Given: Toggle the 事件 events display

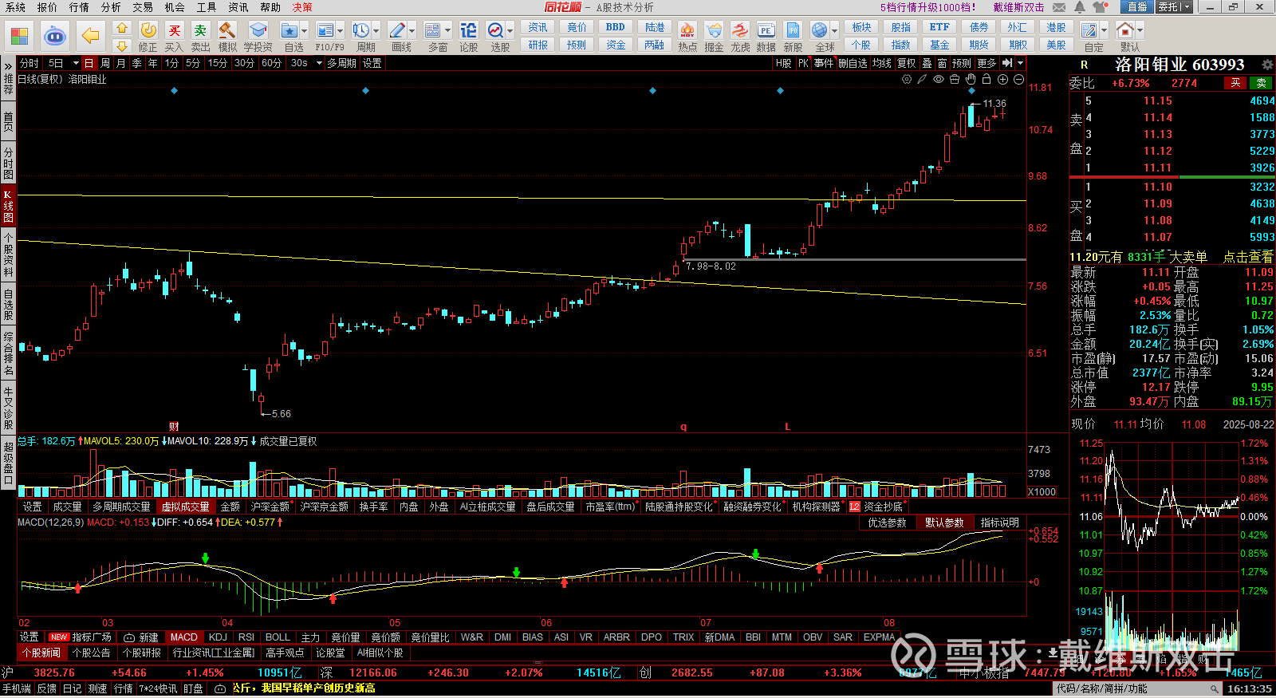Looking at the screenshot, I should point(824,63).
